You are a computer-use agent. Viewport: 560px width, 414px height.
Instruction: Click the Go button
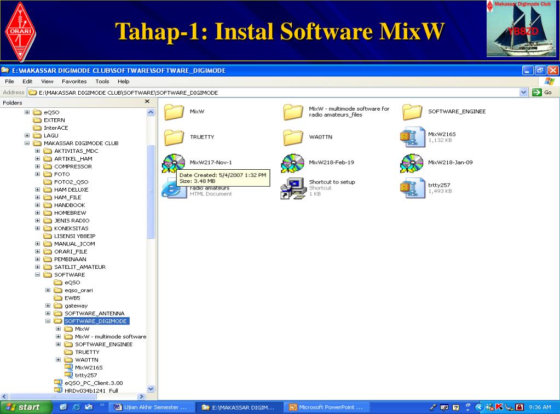542,93
